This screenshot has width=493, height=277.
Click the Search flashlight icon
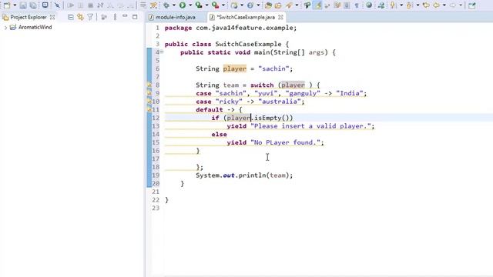click(x=289, y=5)
